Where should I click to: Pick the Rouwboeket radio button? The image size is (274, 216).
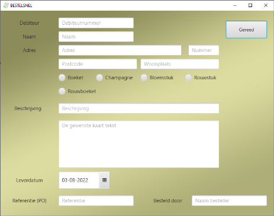click(62, 91)
